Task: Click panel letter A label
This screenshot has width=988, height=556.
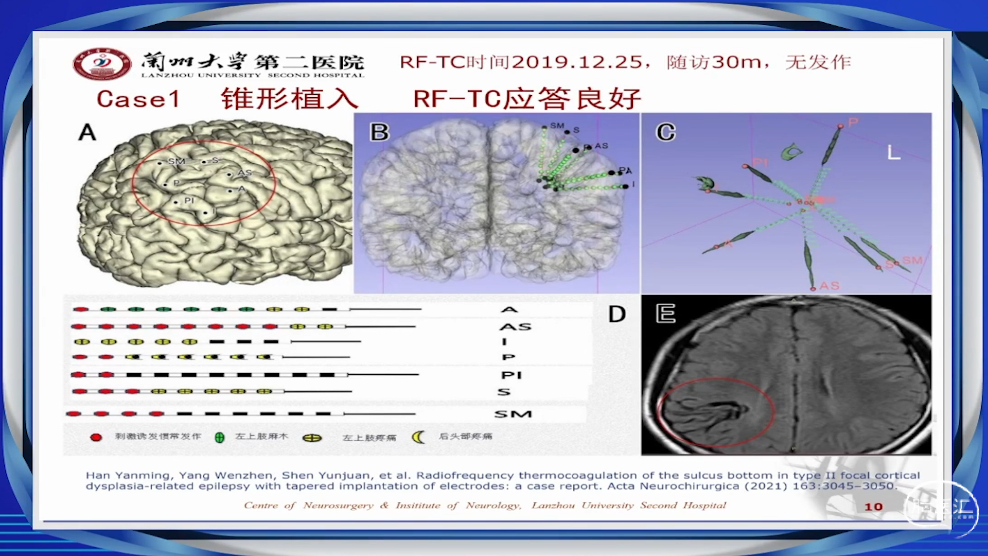Action: [x=87, y=133]
